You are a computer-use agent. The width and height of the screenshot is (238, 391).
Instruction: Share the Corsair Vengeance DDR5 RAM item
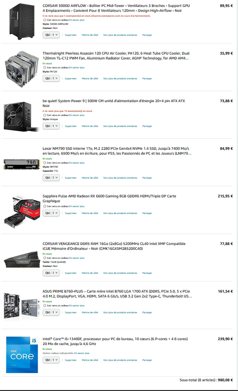[x=147, y=273]
